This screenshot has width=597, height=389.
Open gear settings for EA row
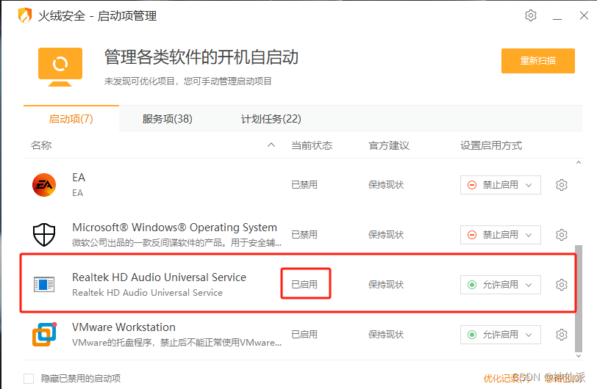[x=561, y=185]
